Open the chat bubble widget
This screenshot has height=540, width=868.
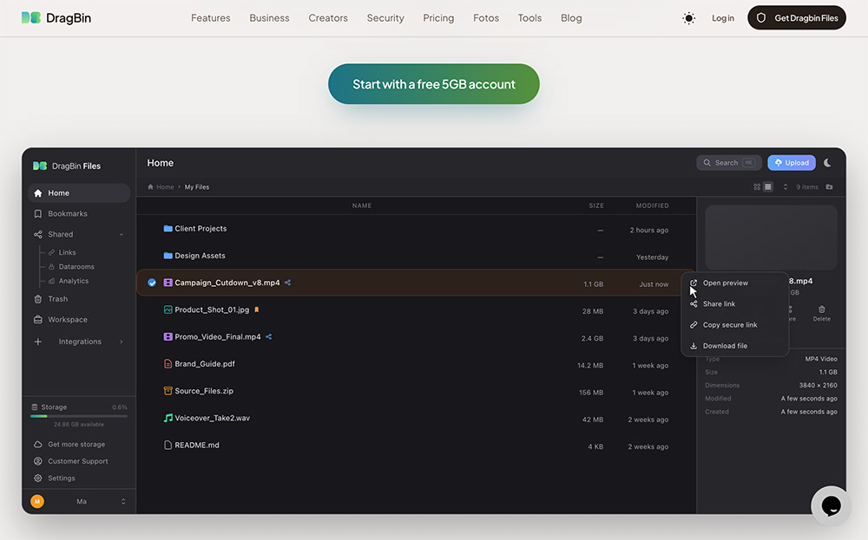(x=831, y=505)
